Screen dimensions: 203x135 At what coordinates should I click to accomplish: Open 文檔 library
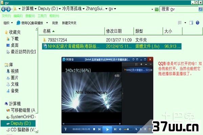[x=13, y=84]
